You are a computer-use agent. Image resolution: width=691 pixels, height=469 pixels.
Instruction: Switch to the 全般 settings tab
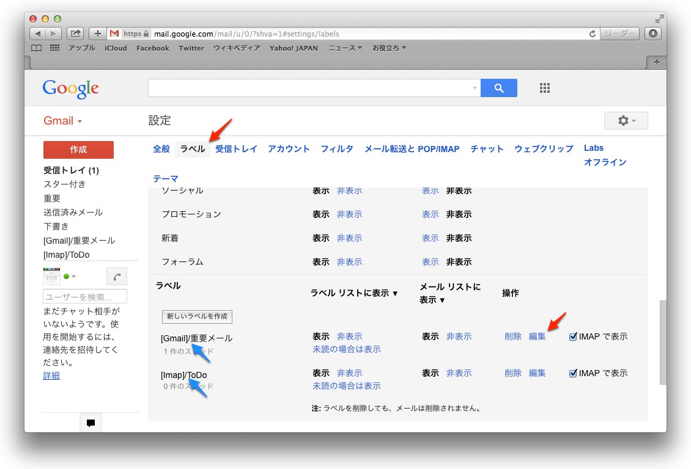click(x=161, y=149)
